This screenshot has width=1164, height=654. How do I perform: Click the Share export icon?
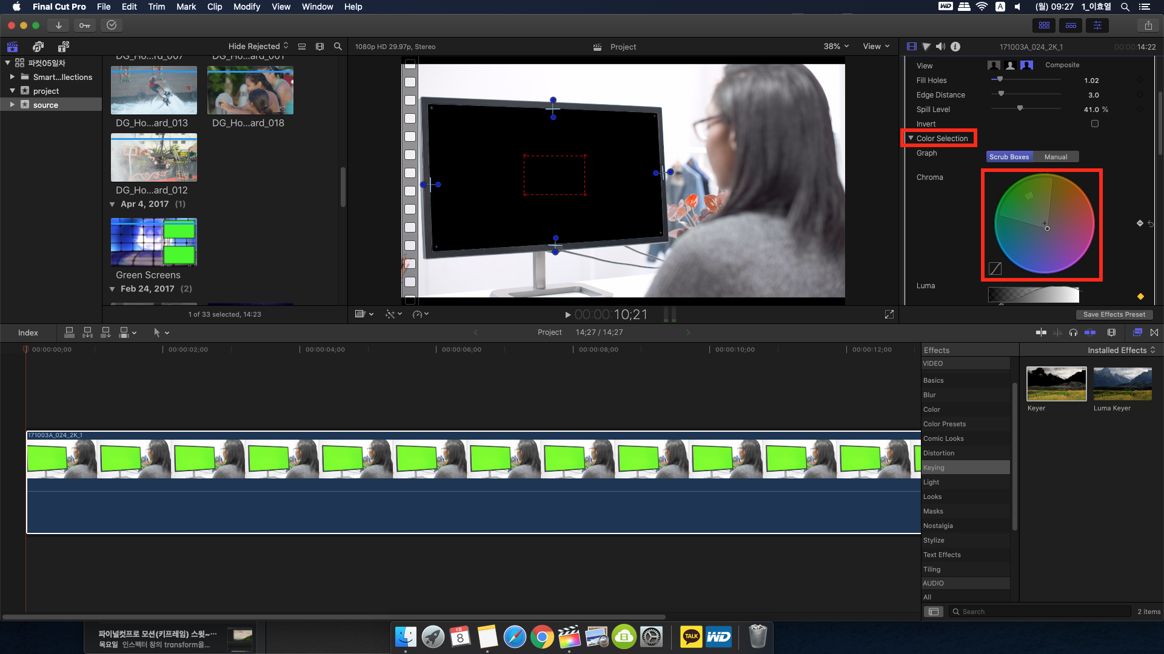tap(1148, 25)
